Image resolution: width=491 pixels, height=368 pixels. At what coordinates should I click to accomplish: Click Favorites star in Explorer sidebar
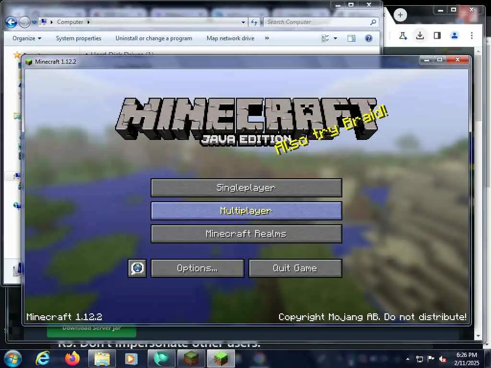(x=17, y=55)
